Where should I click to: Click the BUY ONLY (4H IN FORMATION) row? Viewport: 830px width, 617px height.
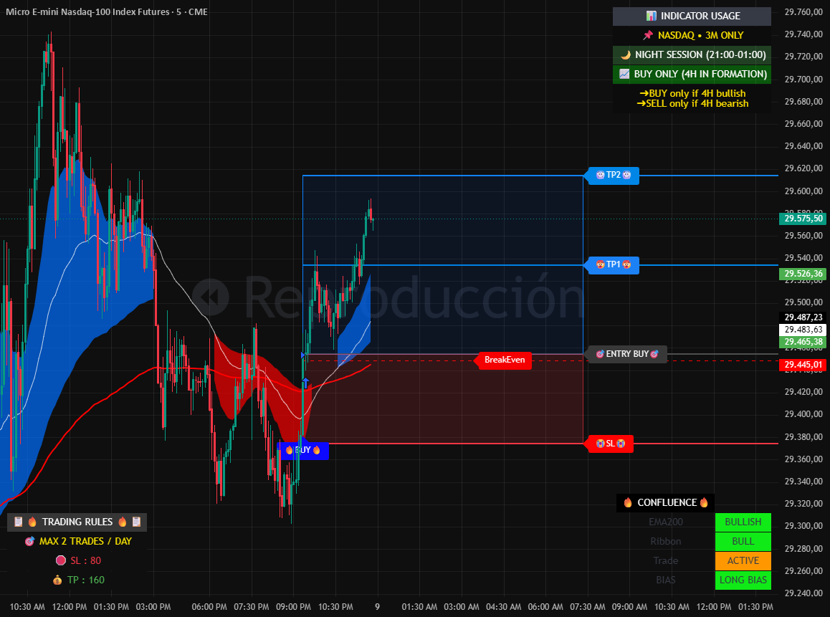(x=692, y=74)
